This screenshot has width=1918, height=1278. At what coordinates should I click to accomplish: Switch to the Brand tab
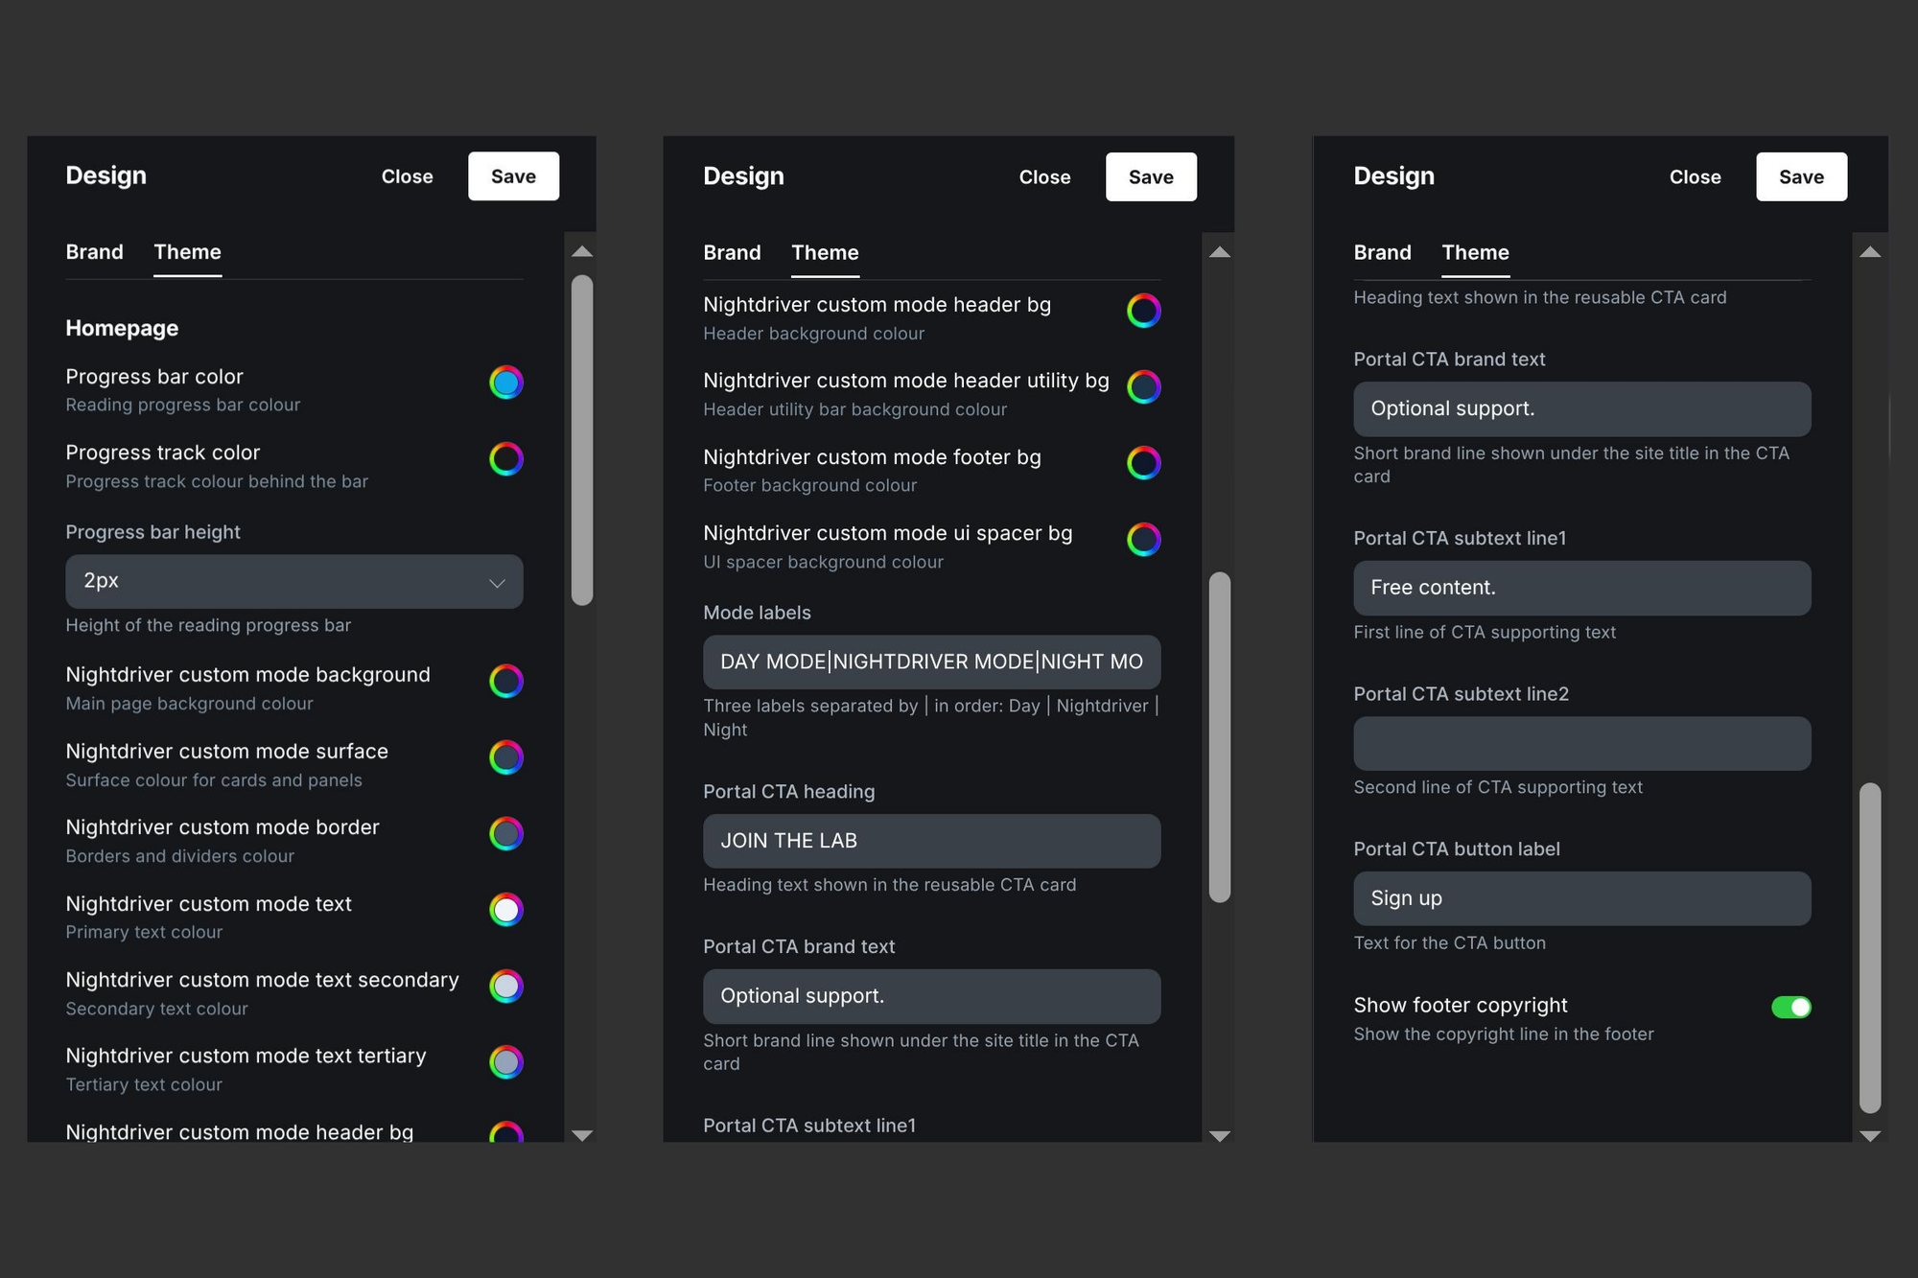[x=94, y=252]
